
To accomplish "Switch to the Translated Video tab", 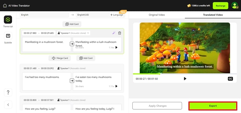I will pyautogui.click(x=213, y=15).
